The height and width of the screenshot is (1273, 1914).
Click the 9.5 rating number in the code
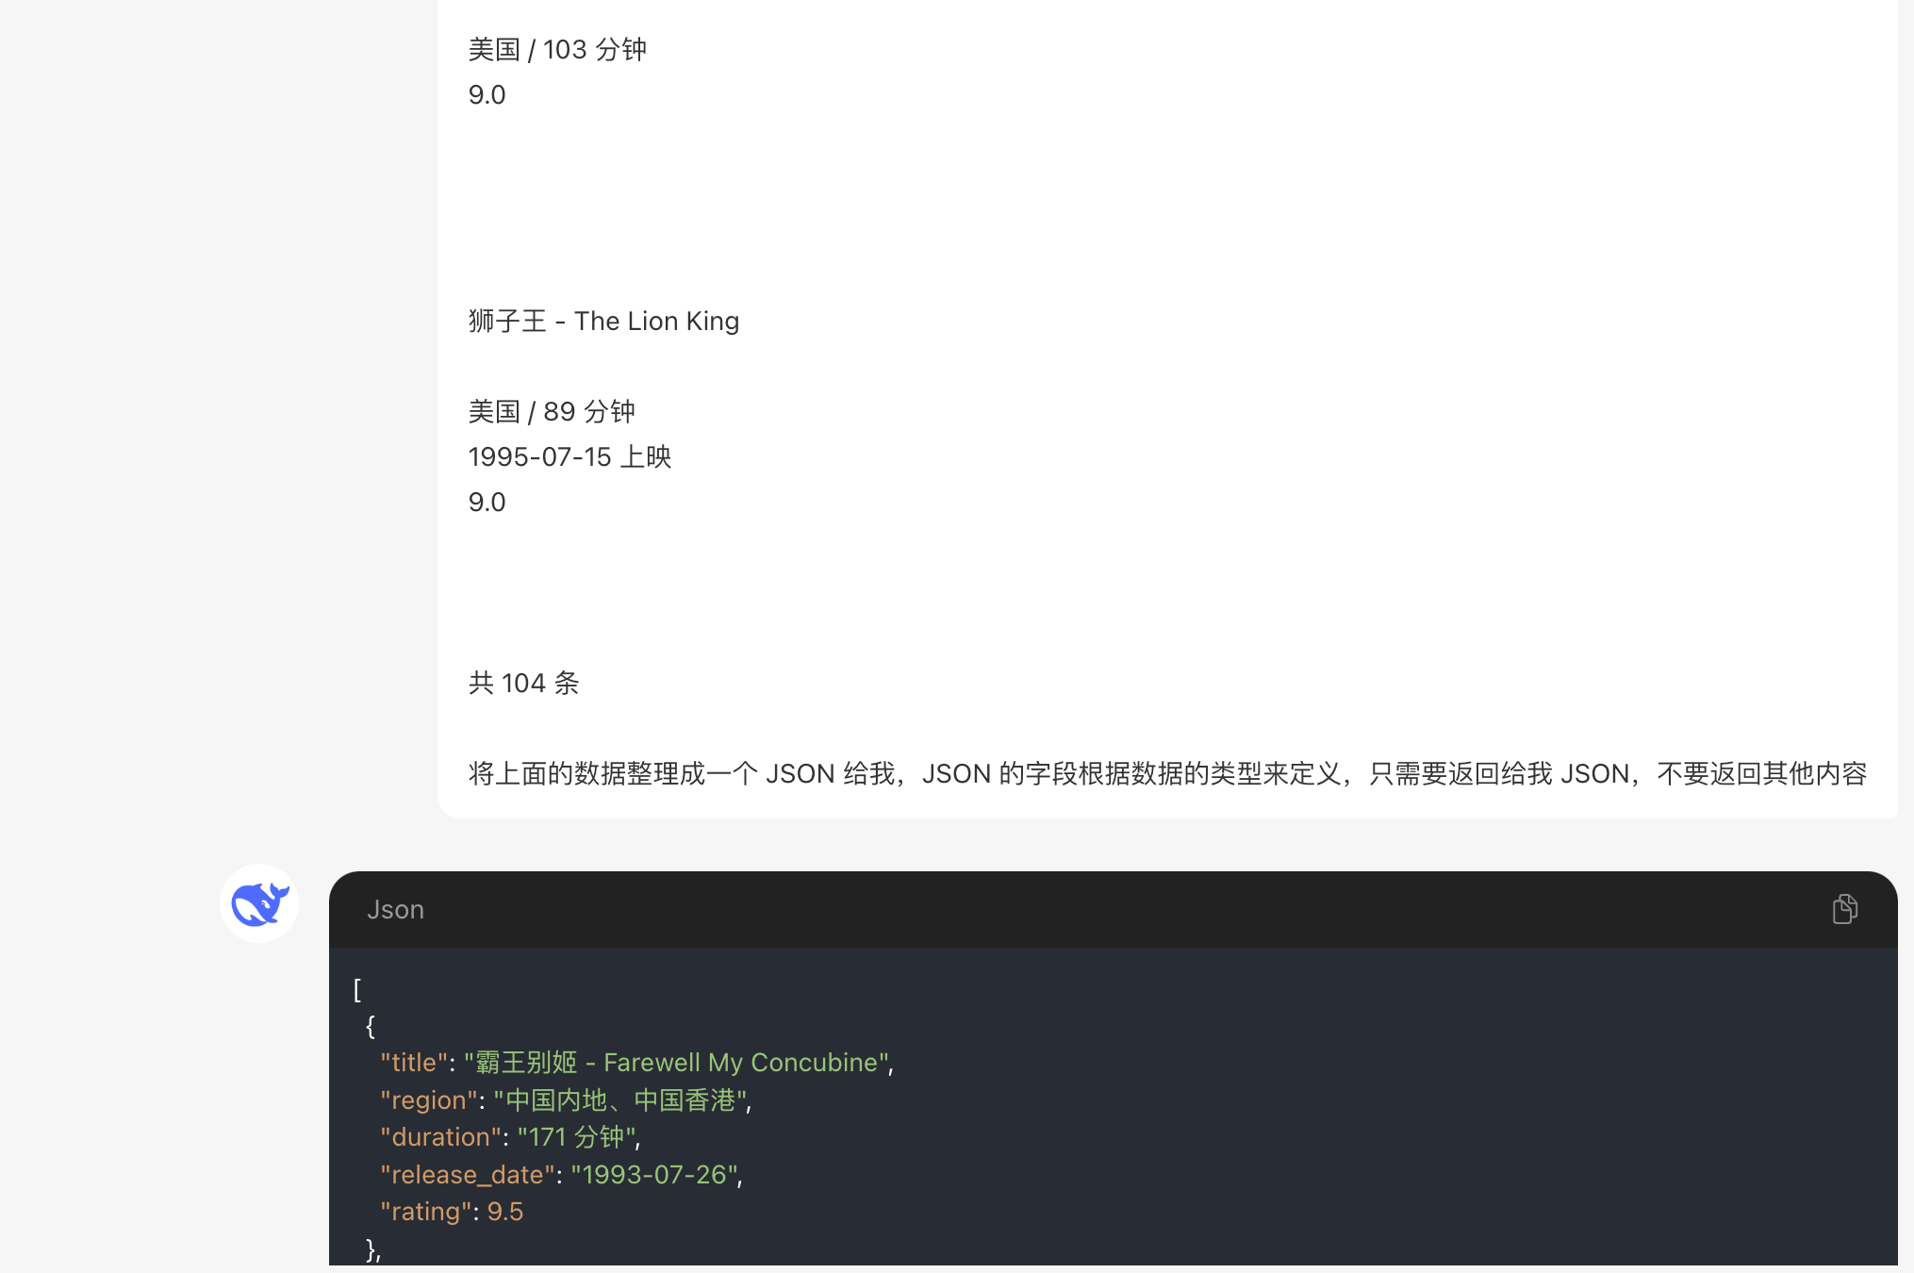tap(504, 1212)
